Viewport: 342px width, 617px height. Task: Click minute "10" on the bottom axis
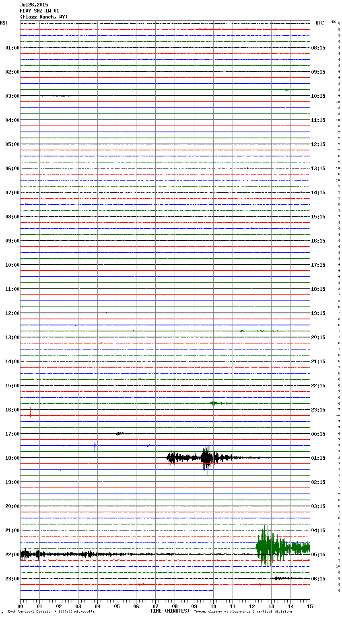click(213, 606)
